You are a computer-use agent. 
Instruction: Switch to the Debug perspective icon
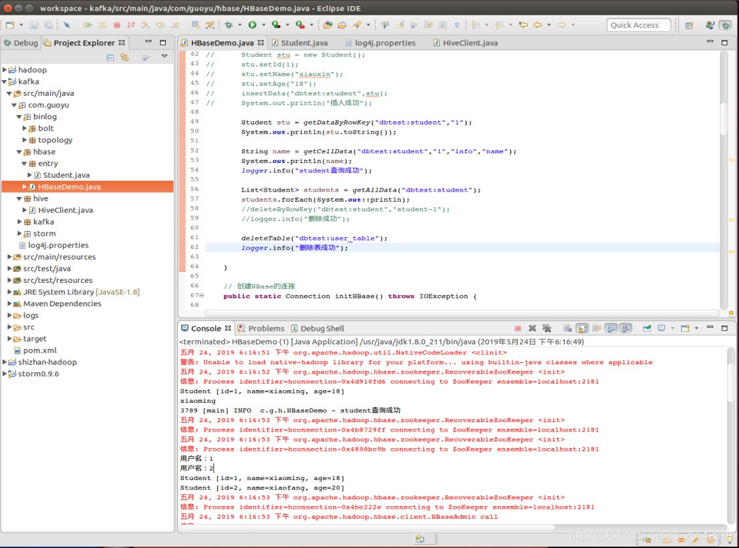(x=725, y=25)
